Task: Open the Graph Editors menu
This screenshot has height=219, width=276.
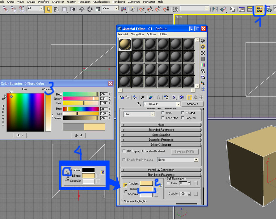Action: (101, 2)
